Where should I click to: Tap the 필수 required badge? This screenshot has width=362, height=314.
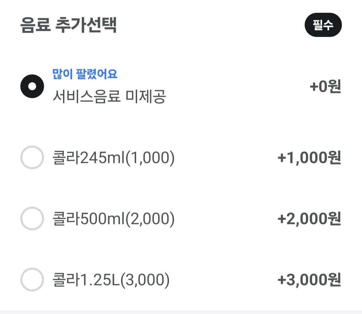pos(323,25)
